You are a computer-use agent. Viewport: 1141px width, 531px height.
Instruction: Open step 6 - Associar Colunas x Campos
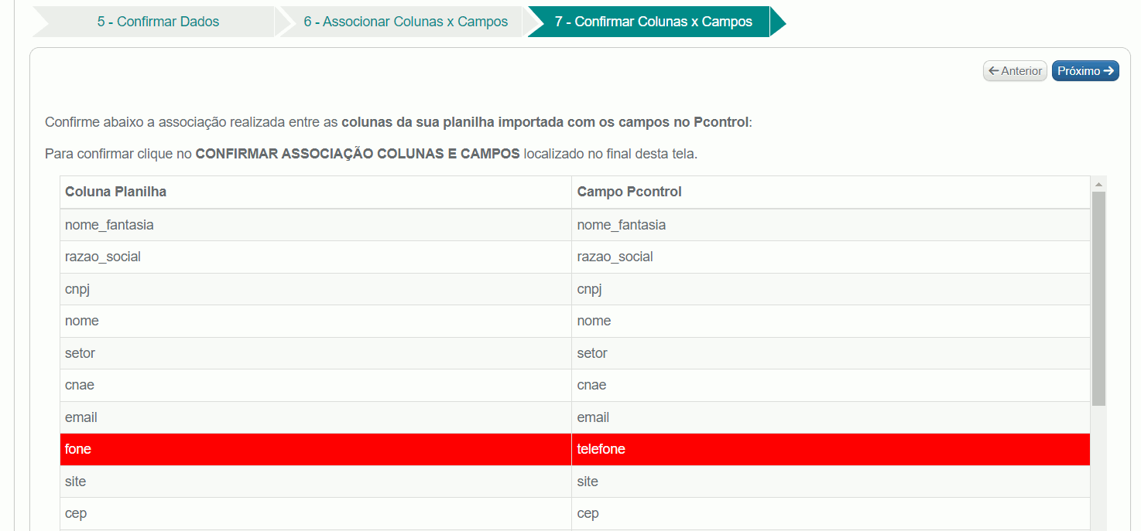pyautogui.click(x=406, y=22)
